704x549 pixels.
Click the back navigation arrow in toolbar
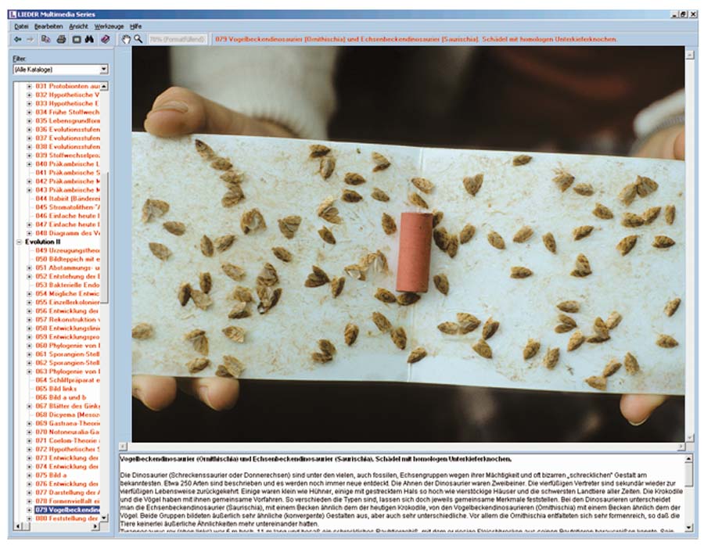pos(17,38)
